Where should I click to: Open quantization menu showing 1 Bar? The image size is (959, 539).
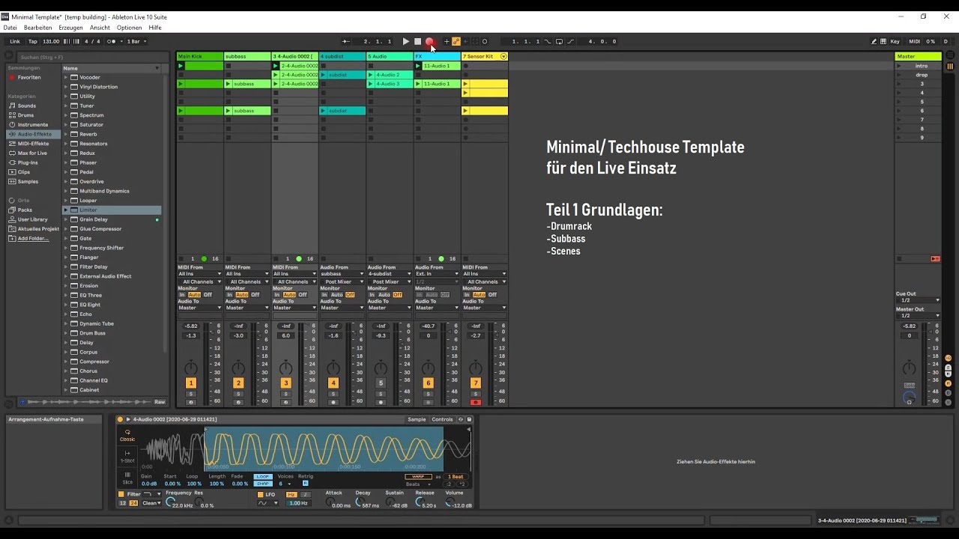point(136,42)
